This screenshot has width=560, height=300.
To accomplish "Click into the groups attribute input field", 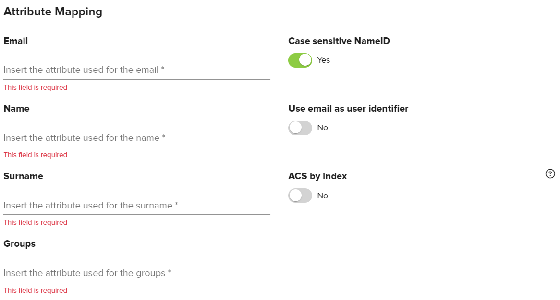I will (x=136, y=273).
